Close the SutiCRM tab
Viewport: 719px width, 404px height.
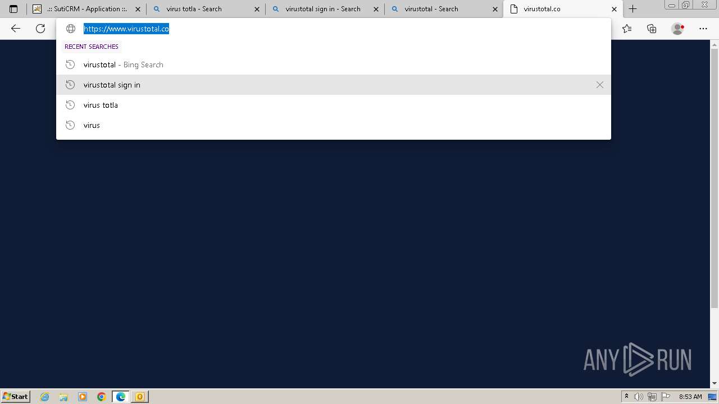[138, 9]
